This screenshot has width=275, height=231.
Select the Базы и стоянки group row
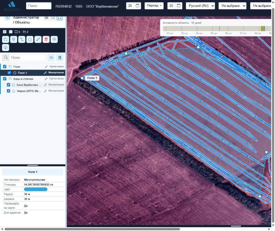point(33,79)
